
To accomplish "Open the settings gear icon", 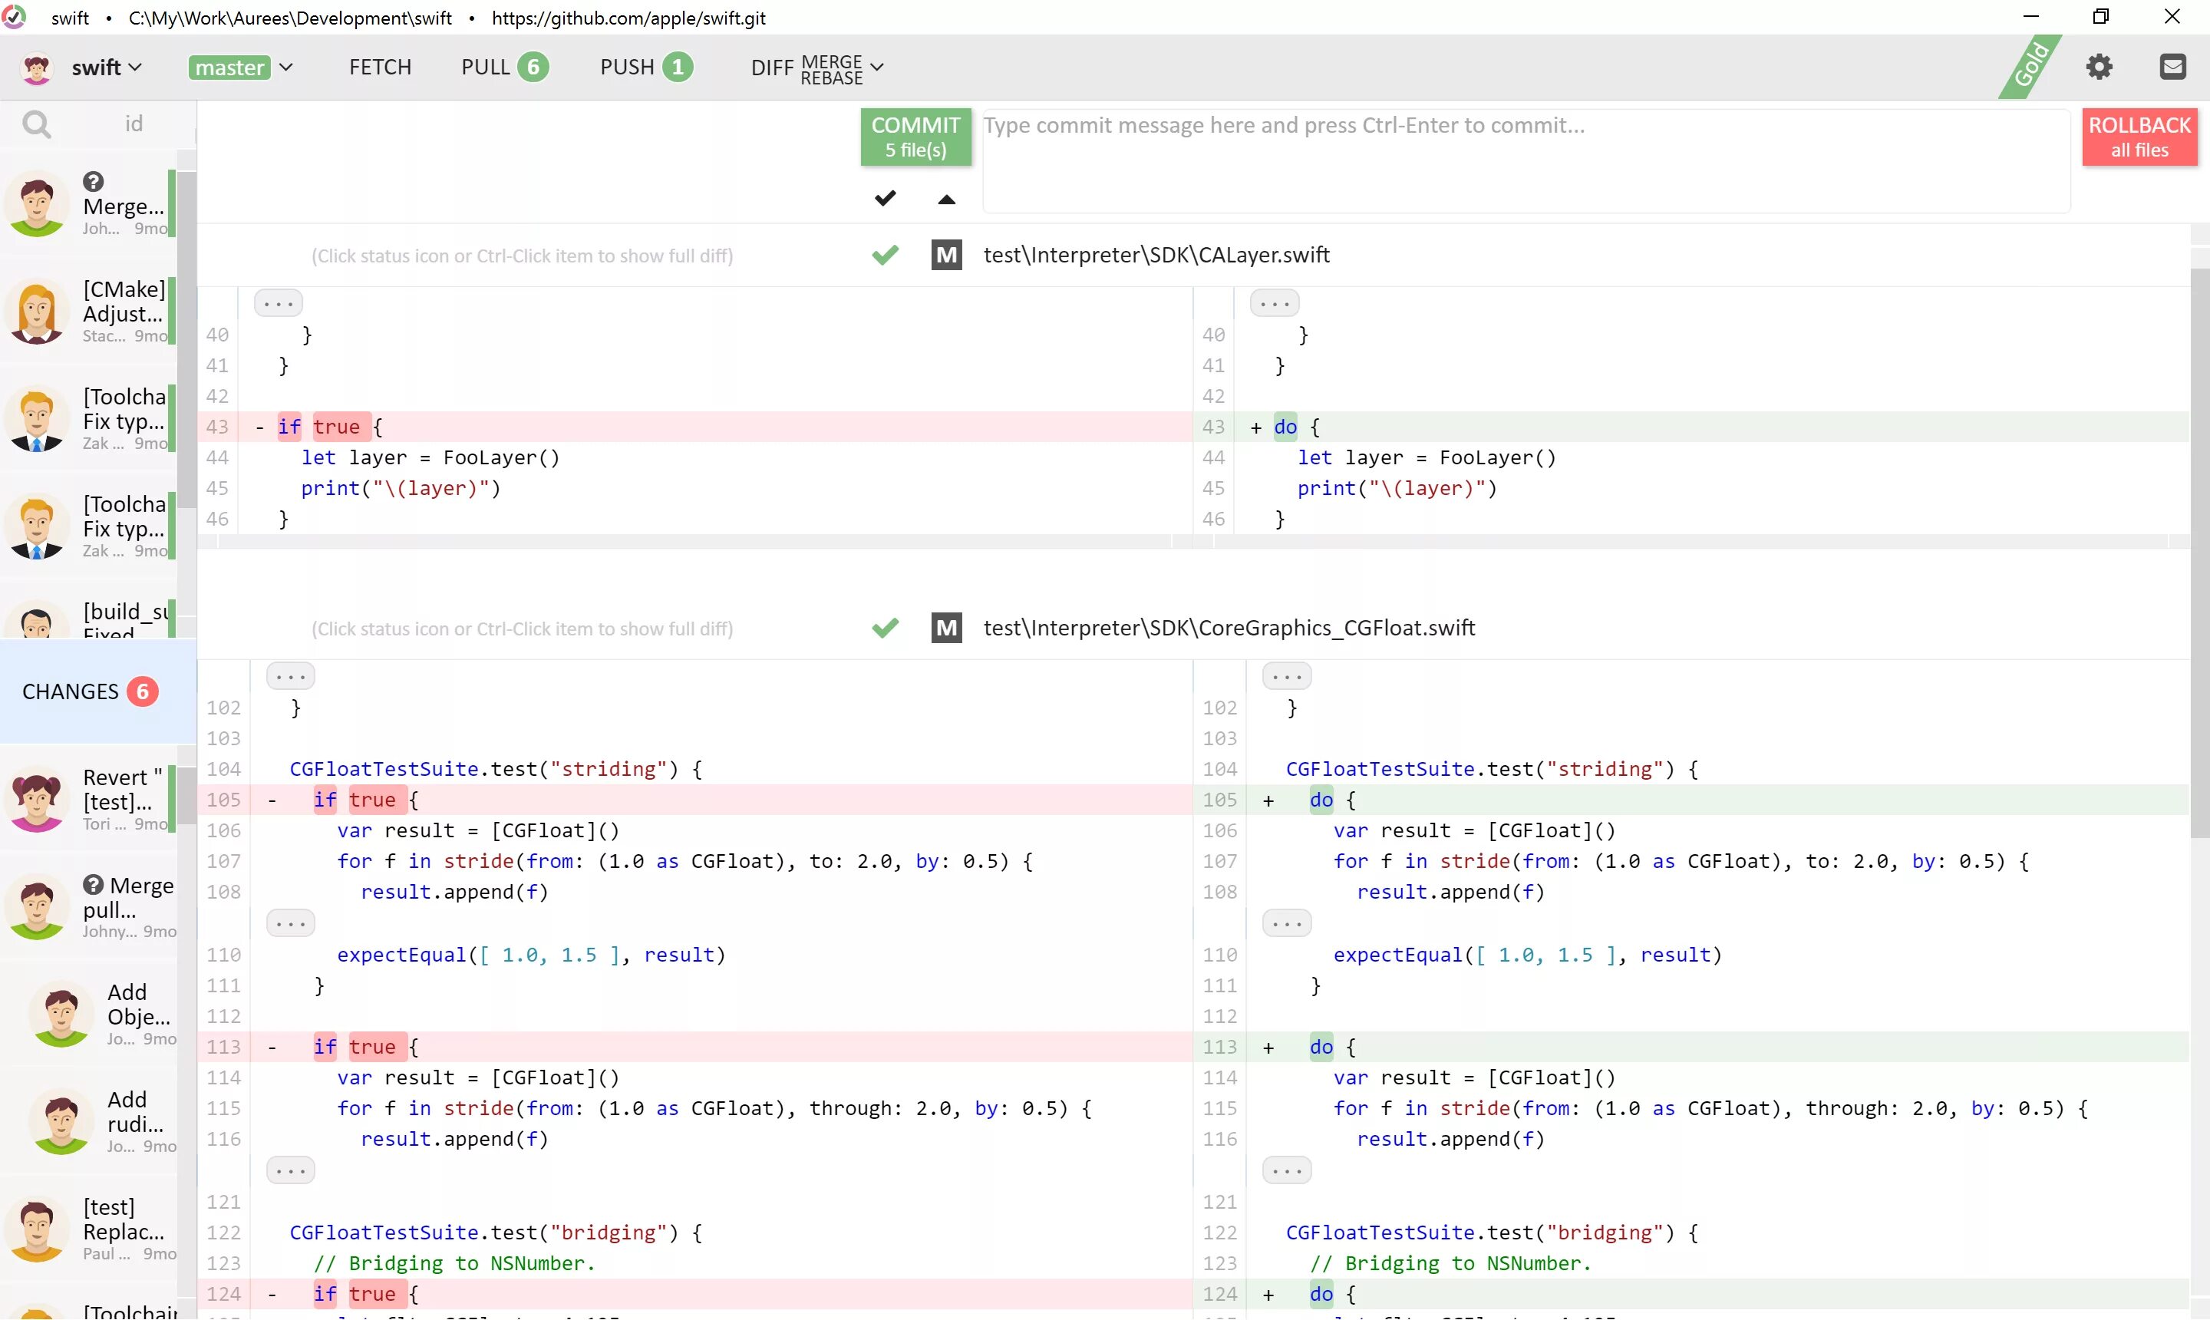I will coord(2099,67).
